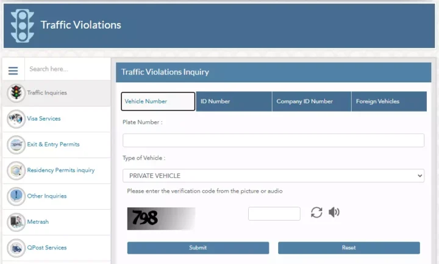This screenshot has width=439, height=264.
Task: Click the Plate Number label
Action: (x=143, y=123)
